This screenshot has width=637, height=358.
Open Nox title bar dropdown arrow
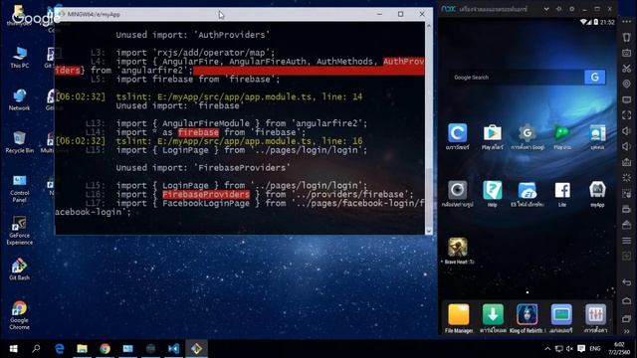546,9
